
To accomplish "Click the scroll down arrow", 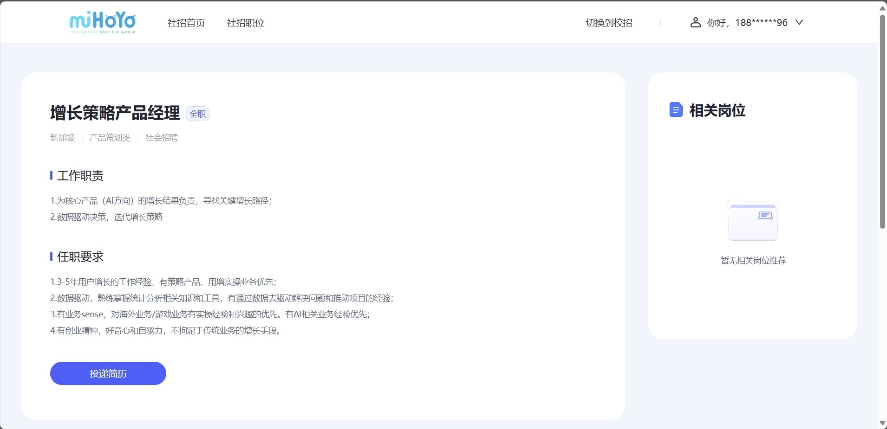I will click(x=882, y=423).
